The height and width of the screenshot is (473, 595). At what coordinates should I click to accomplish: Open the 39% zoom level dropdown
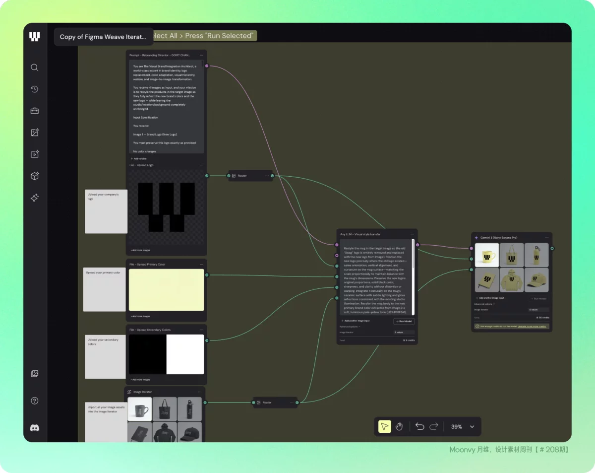(x=472, y=426)
